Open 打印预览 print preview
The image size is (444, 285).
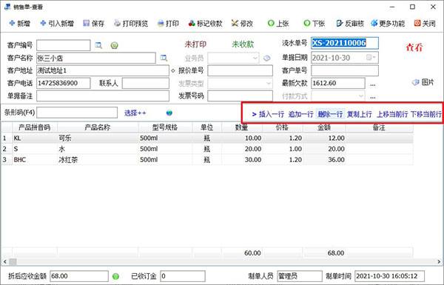pos(131,23)
